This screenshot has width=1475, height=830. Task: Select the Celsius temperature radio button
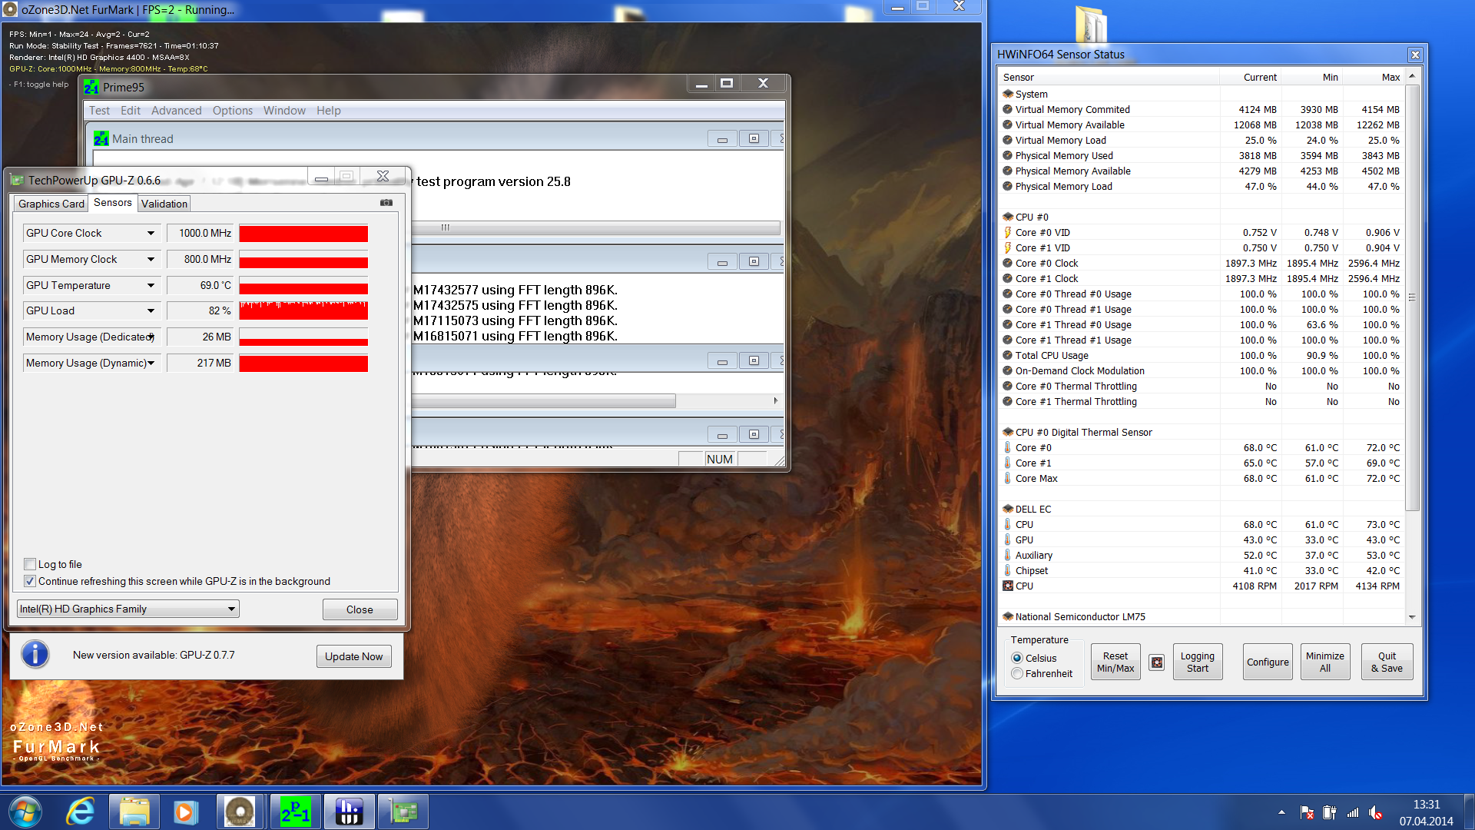pyautogui.click(x=1017, y=658)
